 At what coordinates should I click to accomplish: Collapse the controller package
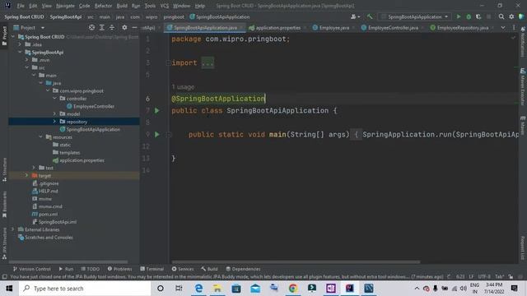(x=54, y=99)
